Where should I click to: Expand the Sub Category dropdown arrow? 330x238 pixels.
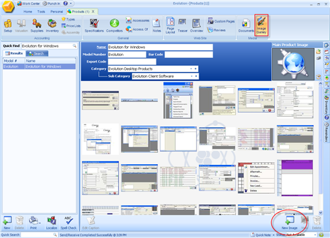tap(192, 76)
